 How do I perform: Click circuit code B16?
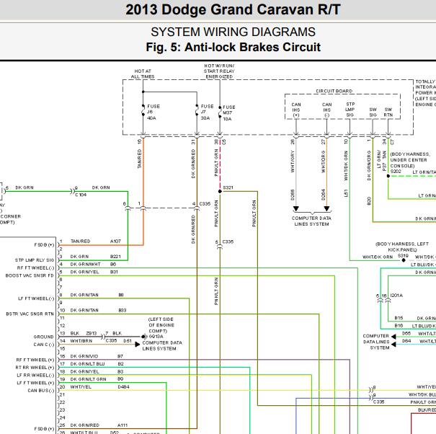tap(399, 325)
